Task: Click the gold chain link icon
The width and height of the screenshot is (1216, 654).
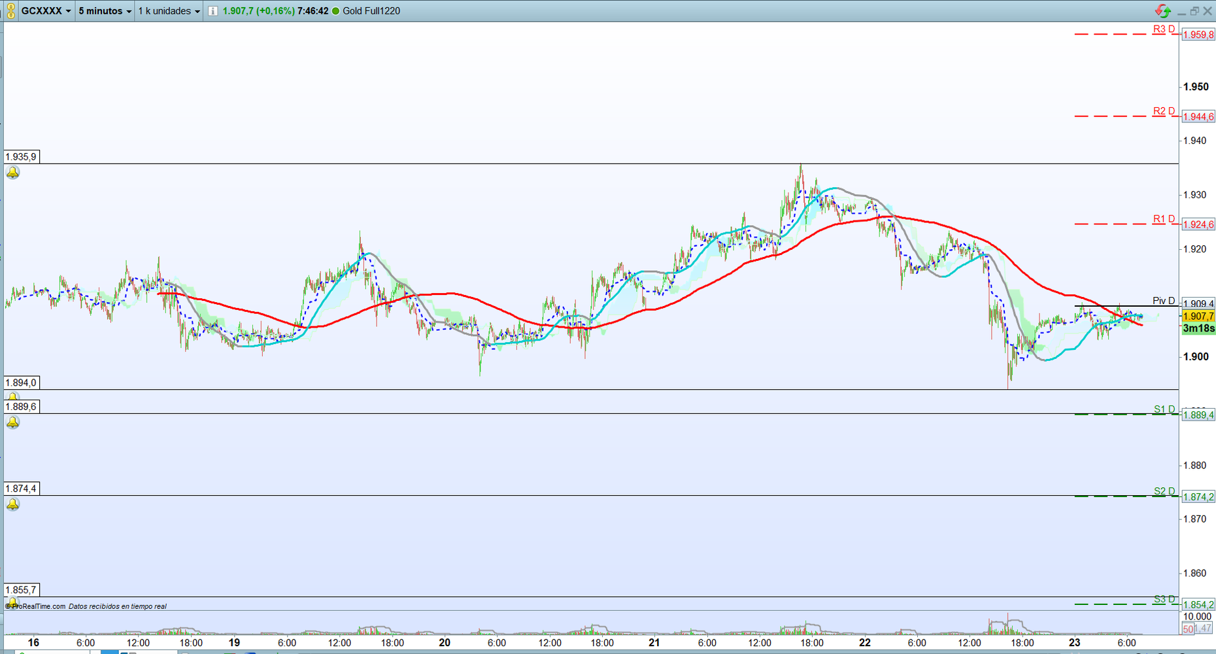Action: pos(10,11)
